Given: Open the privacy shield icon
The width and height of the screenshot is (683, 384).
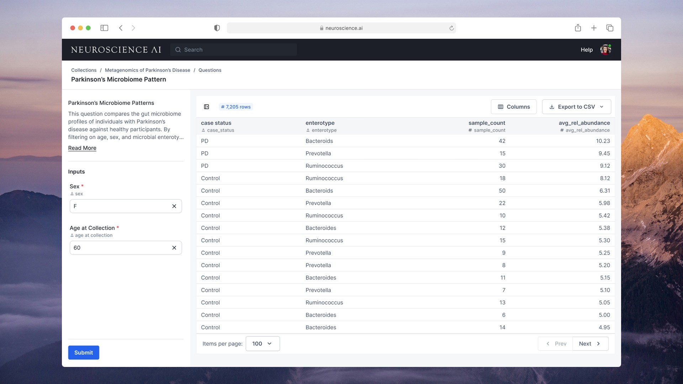Looking at the screenshot, I should pos(217,28).
